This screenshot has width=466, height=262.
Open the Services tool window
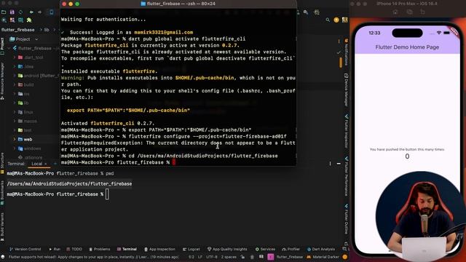tap(265, 249)
